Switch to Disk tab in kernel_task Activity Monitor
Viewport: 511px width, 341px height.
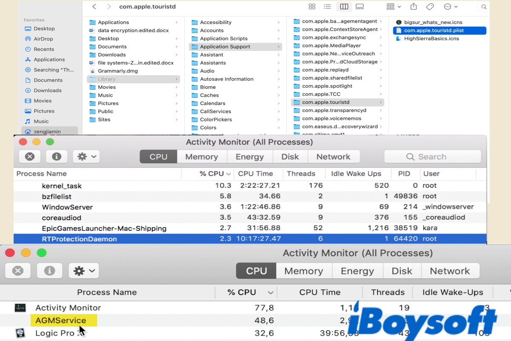[290, 156]
